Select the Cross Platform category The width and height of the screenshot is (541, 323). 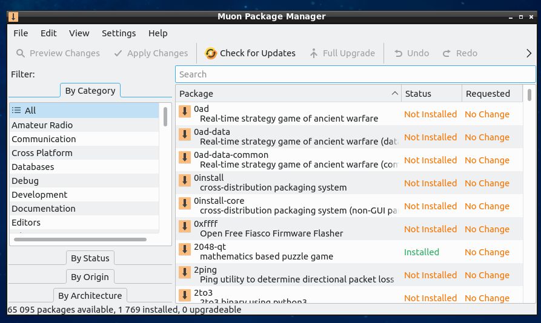[x=84, y=153]
